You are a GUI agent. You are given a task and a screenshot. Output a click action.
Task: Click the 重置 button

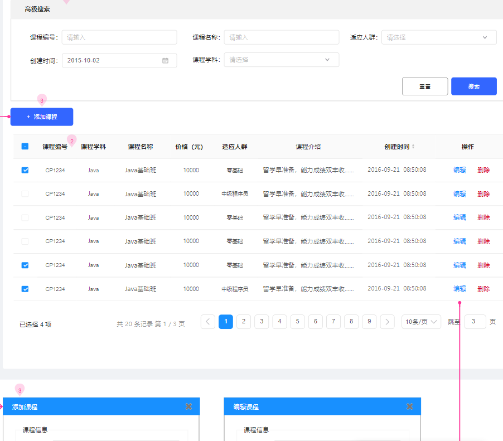(x=425, y=86)
